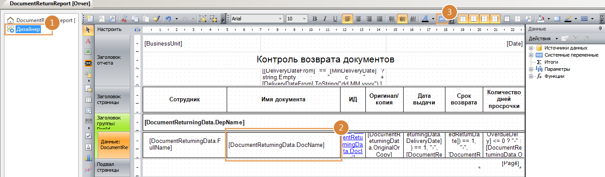Choose the barcode object tool

coord(88,121)
